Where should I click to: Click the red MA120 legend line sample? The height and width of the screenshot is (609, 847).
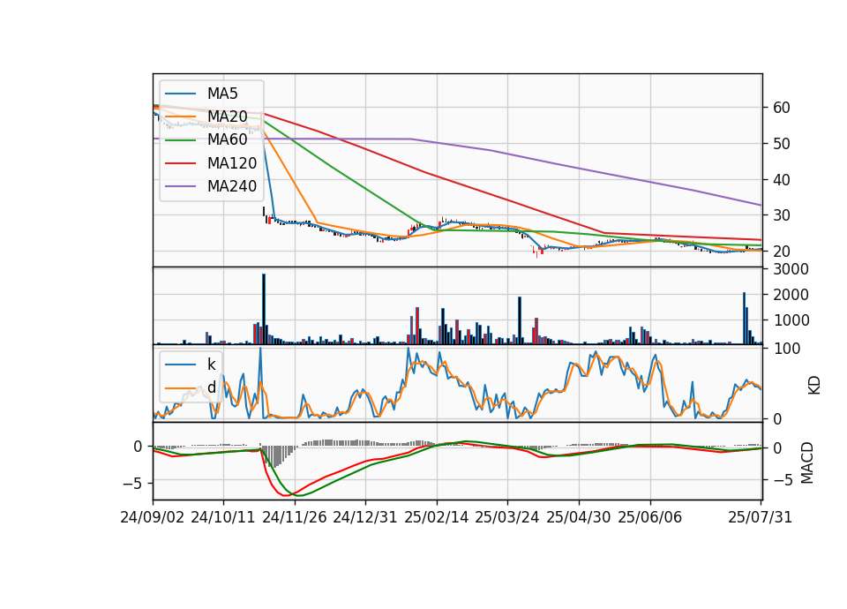180,164
